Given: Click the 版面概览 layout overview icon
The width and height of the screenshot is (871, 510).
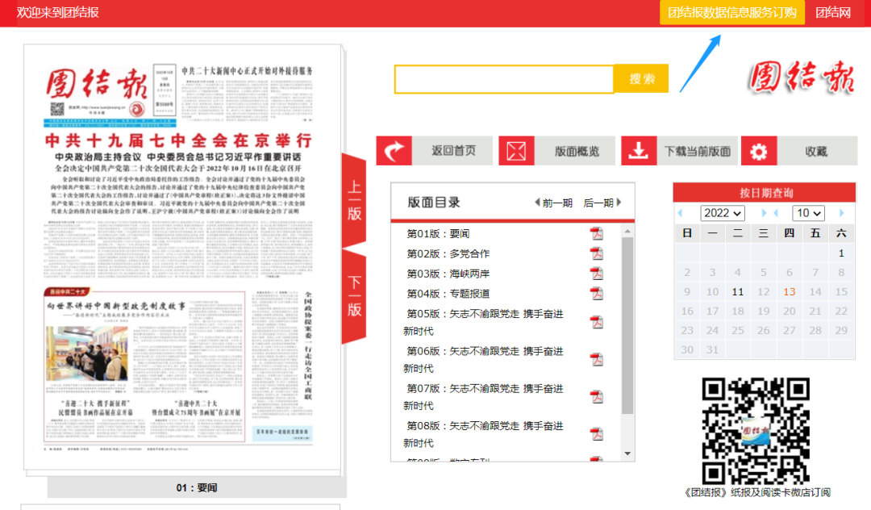Looking at the screenshot, I should tap(517, 151).
